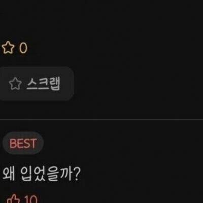The image size is (203, 203).
Task: Click the red BEST badge
Action: [23, 143]
